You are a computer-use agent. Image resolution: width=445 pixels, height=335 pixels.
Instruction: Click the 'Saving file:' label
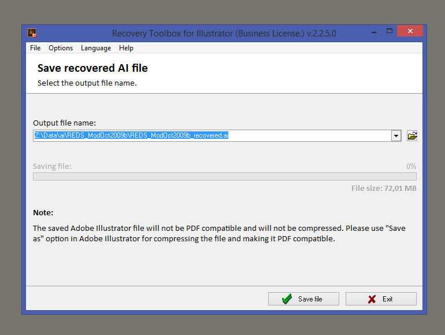[52, 166]
